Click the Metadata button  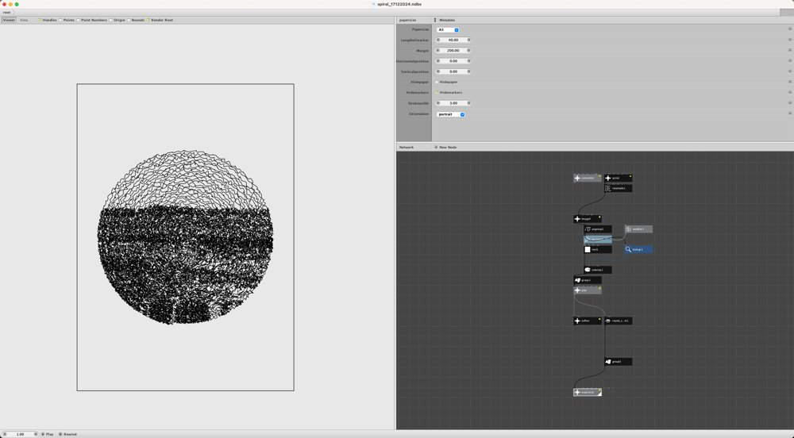tap(445, 20)
